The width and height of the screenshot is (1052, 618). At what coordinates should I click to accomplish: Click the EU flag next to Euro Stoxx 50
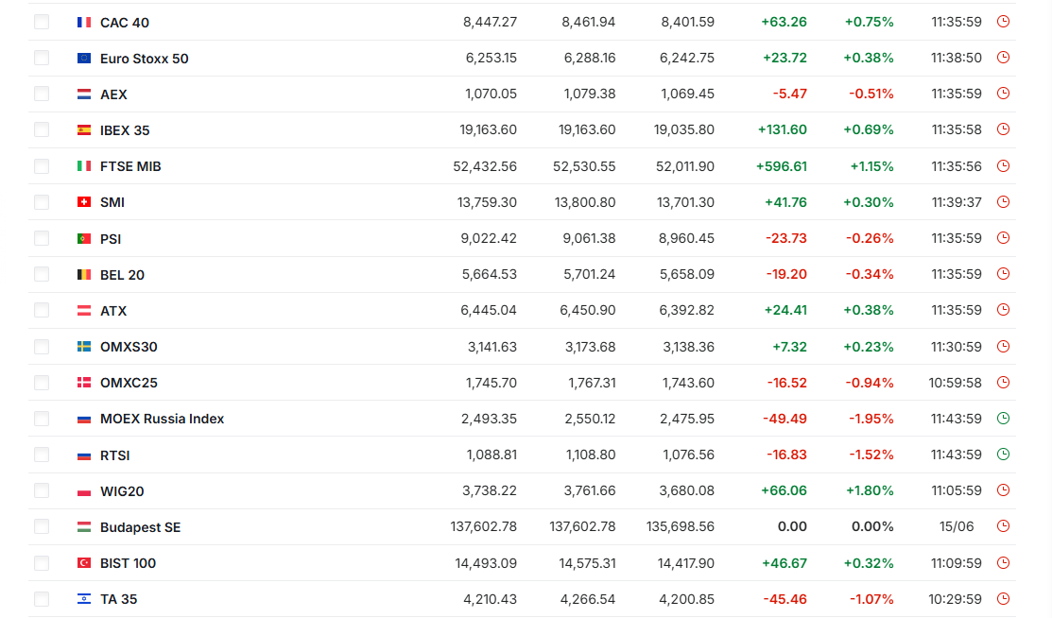pyautogui.click(x=84, y=59)
